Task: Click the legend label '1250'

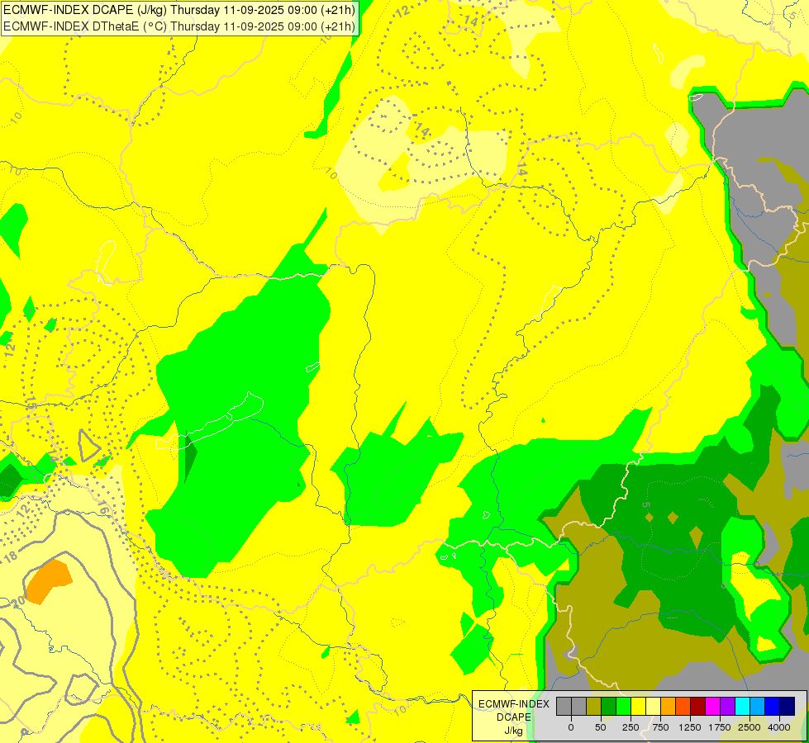Action: pos(690,727)
